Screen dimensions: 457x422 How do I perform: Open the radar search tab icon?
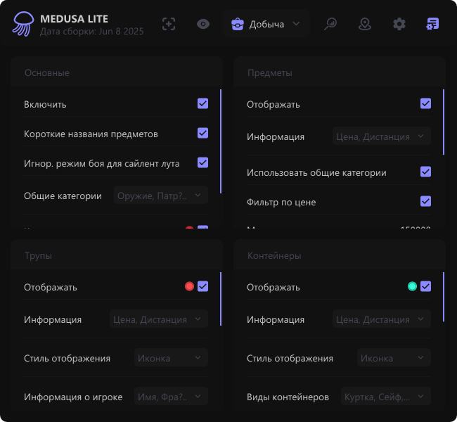[330, 24]
